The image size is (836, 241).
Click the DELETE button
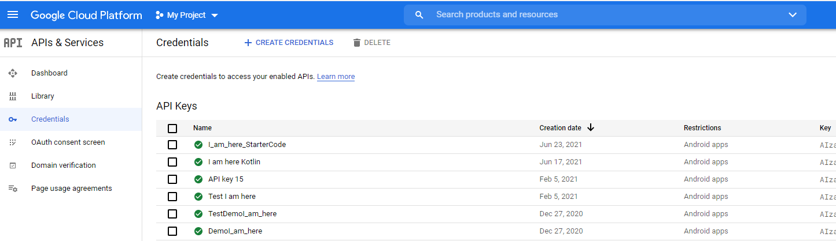click(x=371, y=43)
